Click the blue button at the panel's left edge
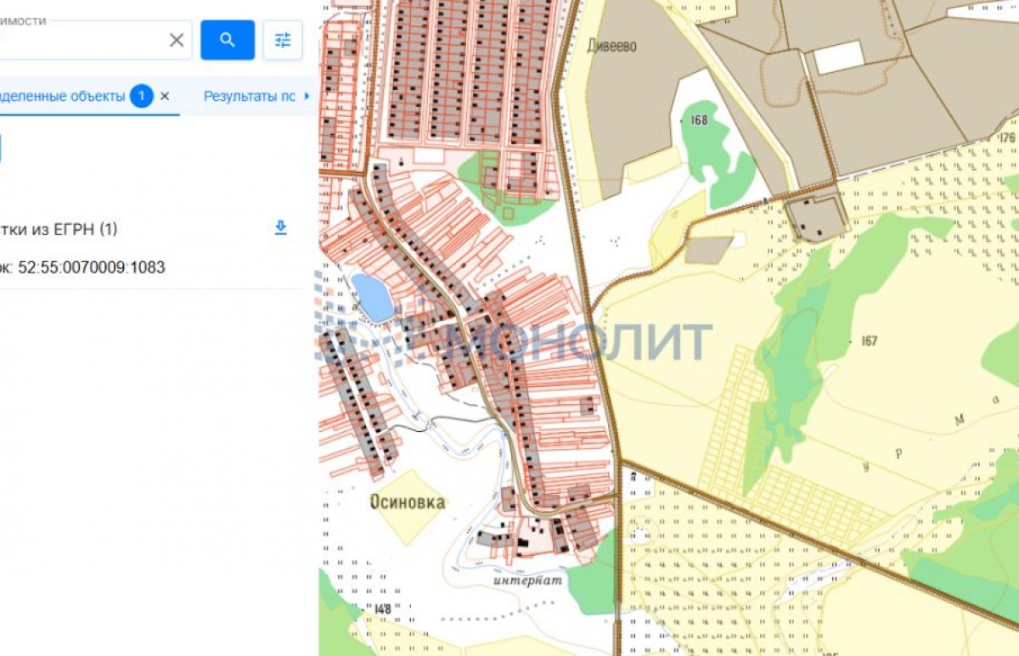This screenshot has width=1019, height=656. point(1,147)
